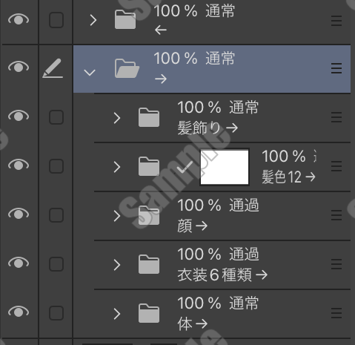The image size is (355, 345).
Task: Expand the top ← folder
Action: 93,20
